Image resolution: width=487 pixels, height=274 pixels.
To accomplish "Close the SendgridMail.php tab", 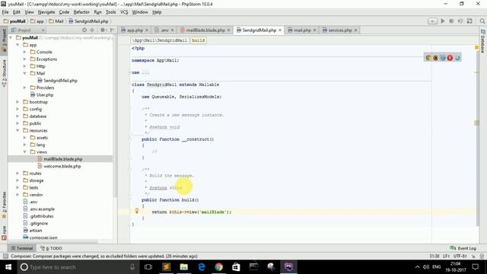I will 280,30.
